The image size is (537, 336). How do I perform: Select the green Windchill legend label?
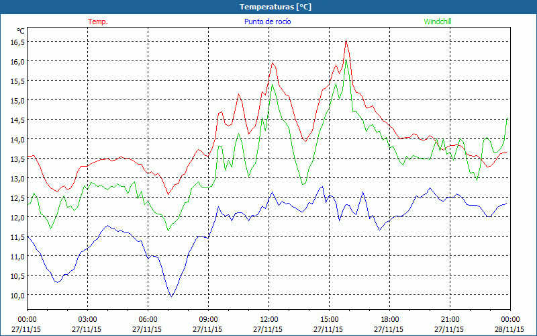coord(438,22)
